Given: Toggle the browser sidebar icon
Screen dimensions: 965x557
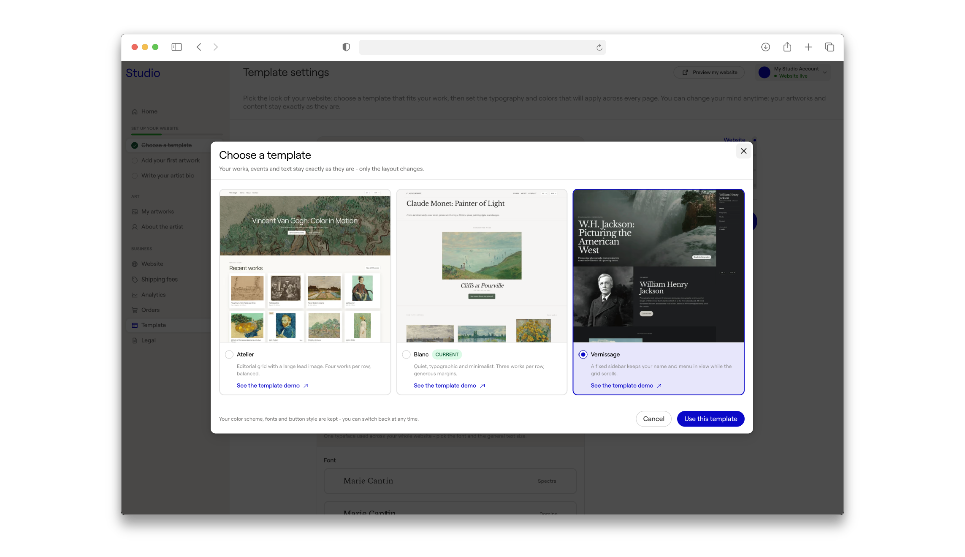Looking at the screenshot, I should coord(176,47).
